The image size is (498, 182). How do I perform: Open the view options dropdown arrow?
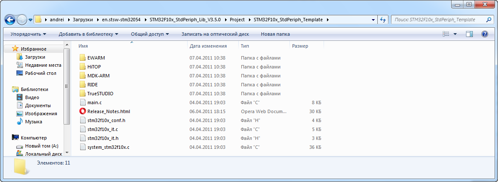click(455, 34)
